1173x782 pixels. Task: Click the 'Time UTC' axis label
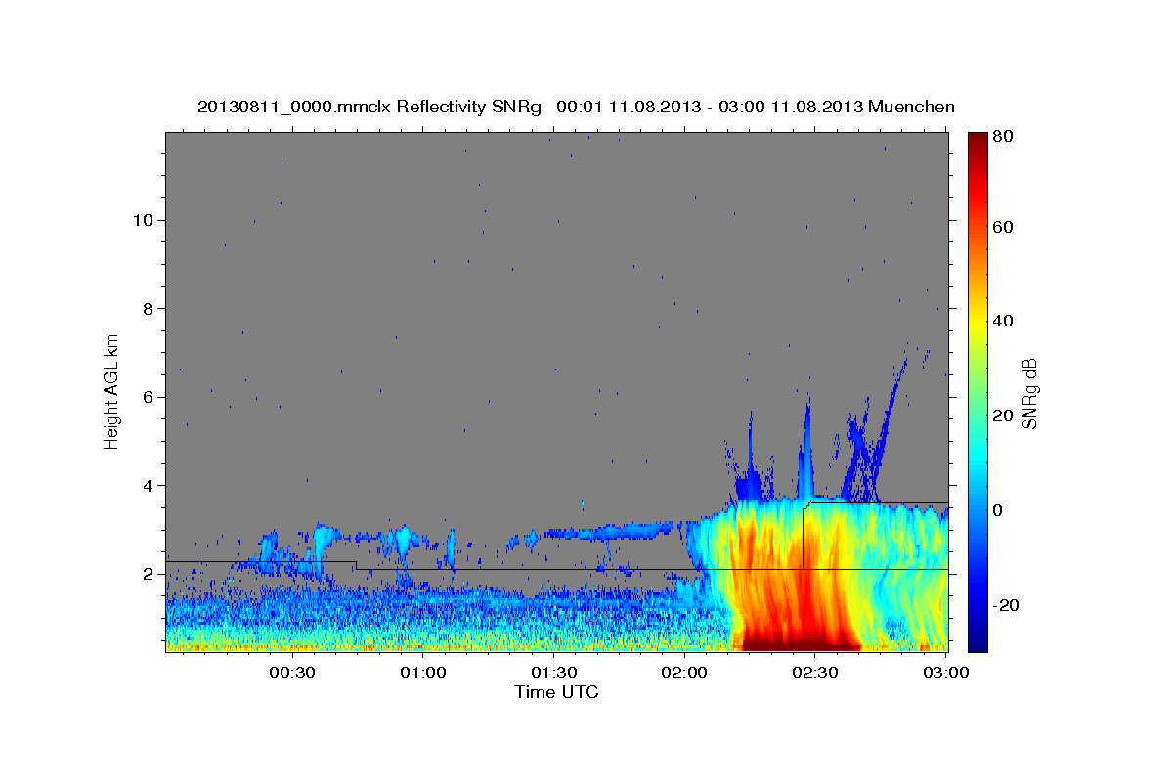click(x=556, y=692)
